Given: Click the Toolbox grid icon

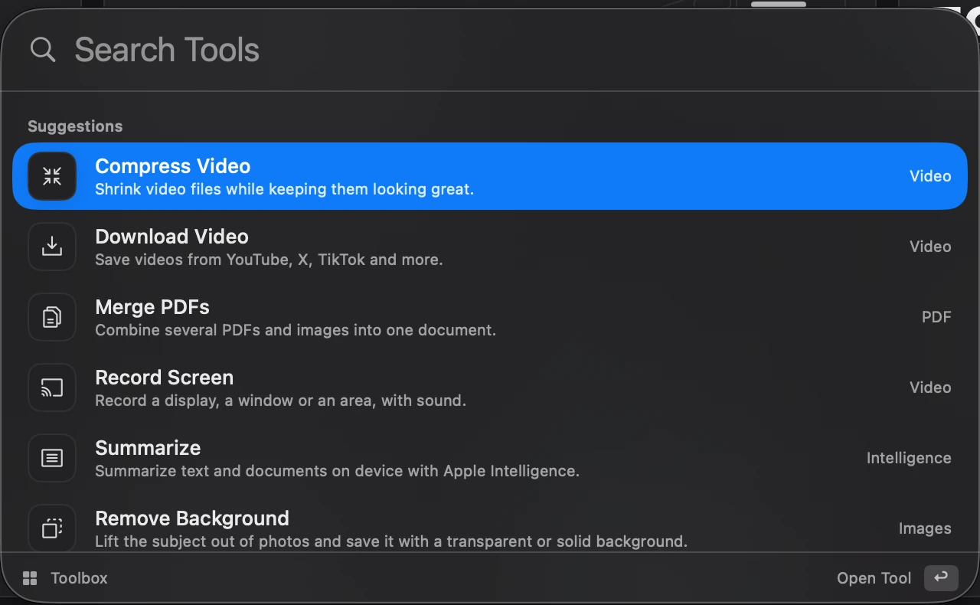Looking at the screenshot, I should (30, 578).
